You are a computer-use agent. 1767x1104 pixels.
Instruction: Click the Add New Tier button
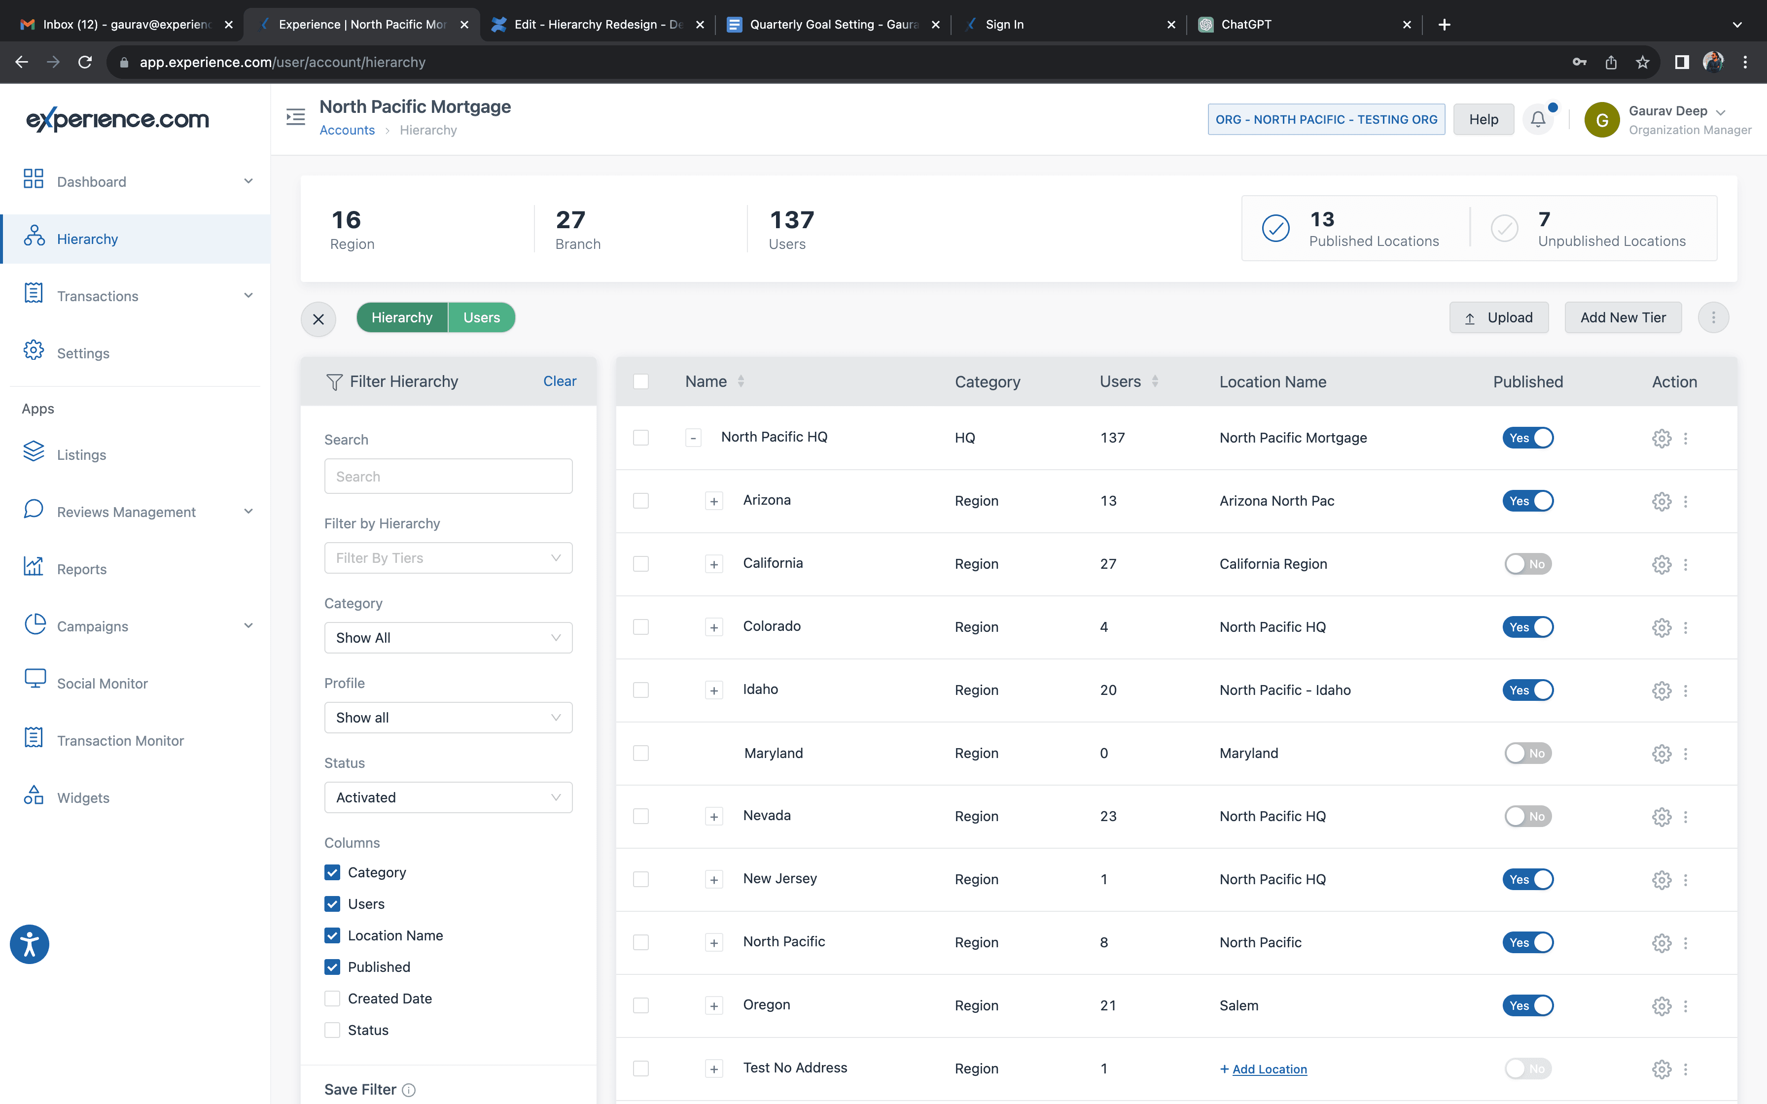coord(1623,317)
